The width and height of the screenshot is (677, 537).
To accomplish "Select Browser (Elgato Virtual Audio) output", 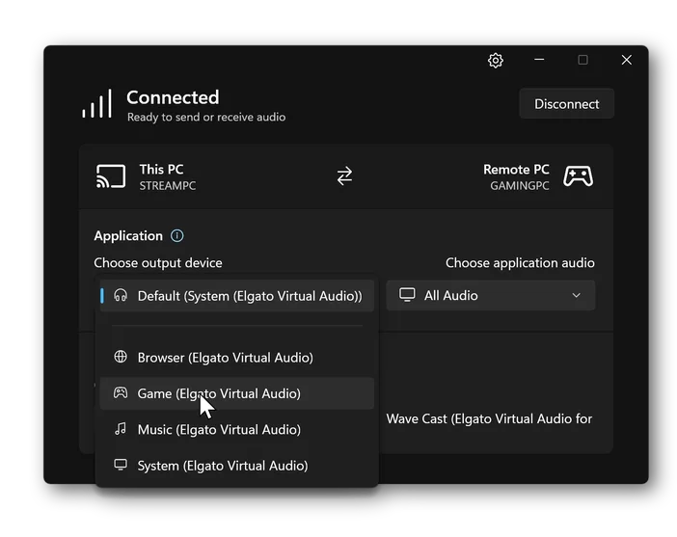I will coord(236,358).
